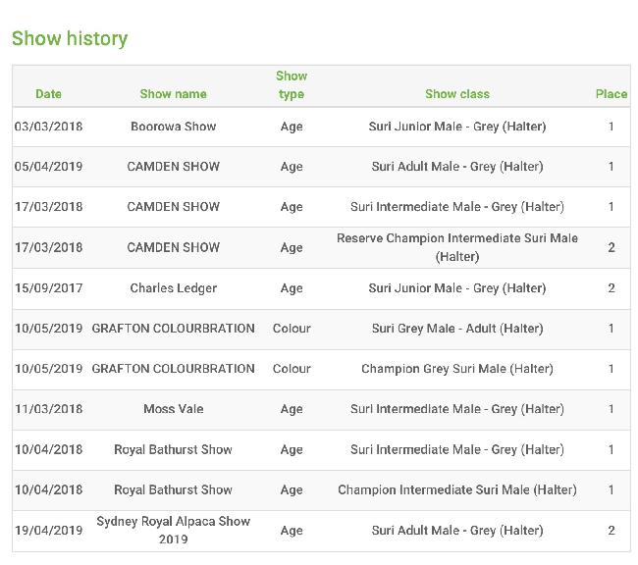Select Reserve Champion Intermediate Suri Male class
The height and width of the screenshot is (565, 638).
[x=457, y=247]
